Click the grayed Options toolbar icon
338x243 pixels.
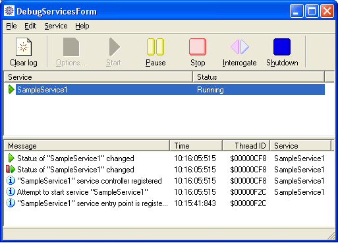tap(71, 47)
